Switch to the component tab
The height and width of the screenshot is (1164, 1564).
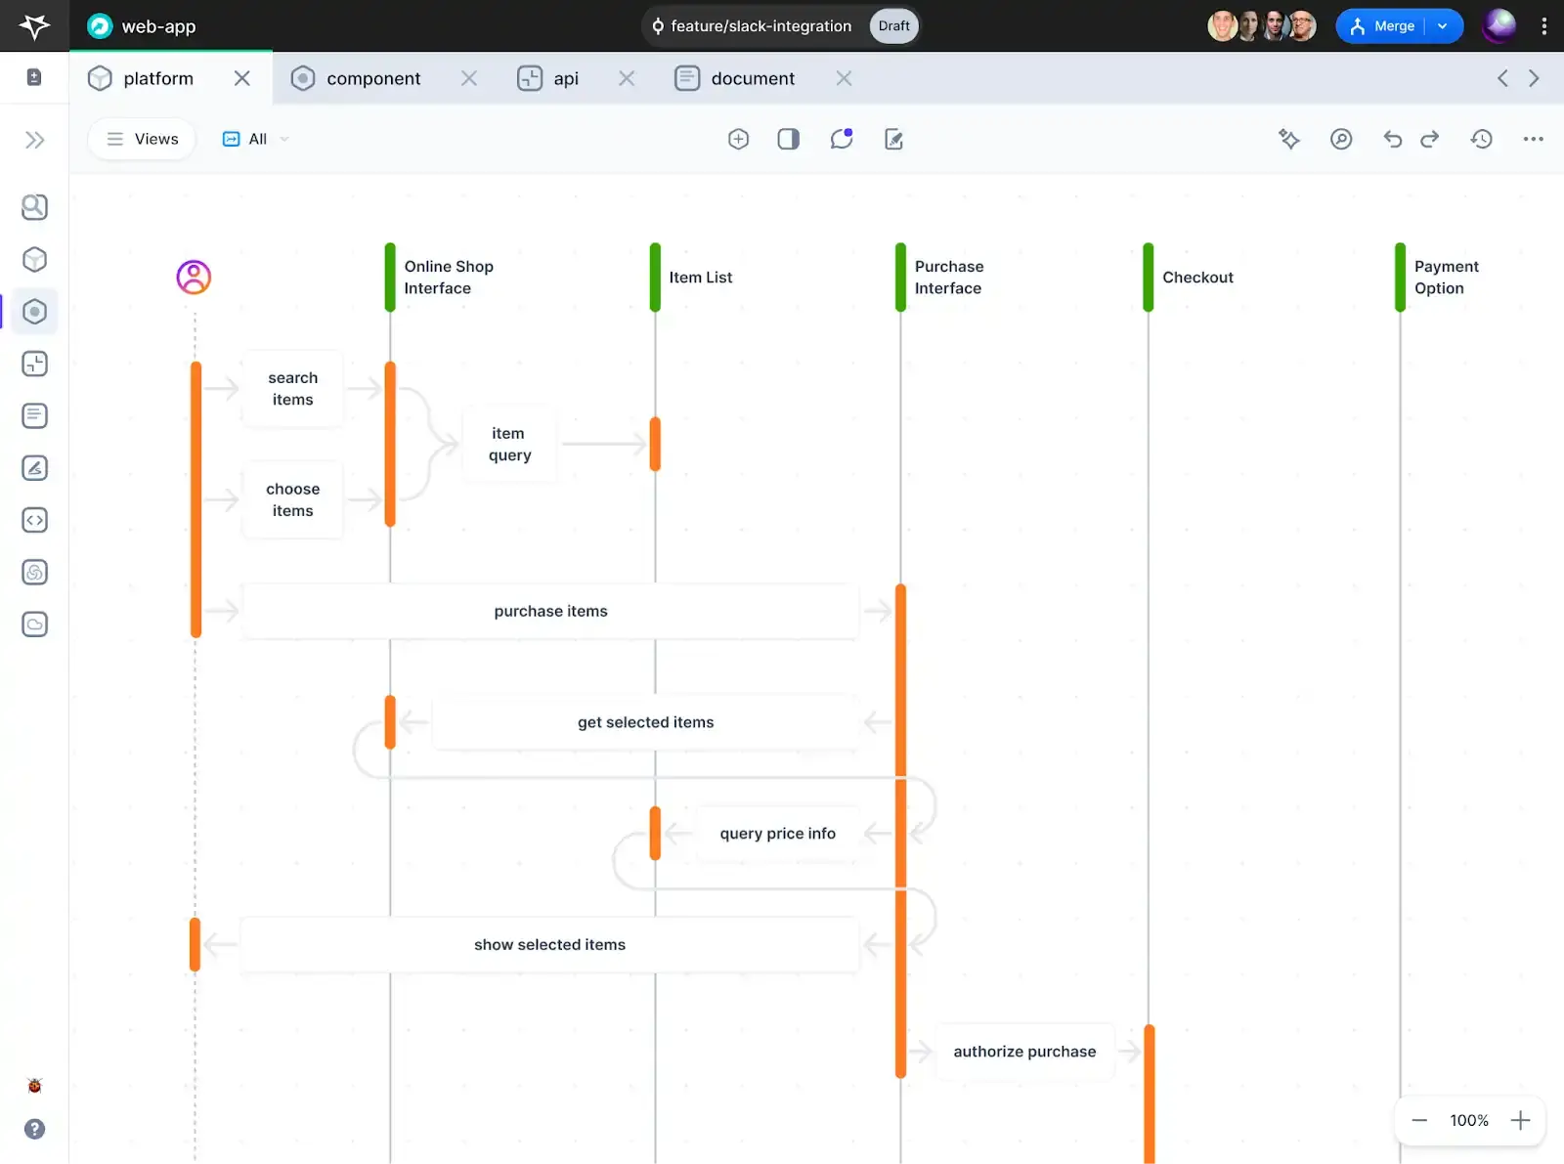(x=372, y=78)
